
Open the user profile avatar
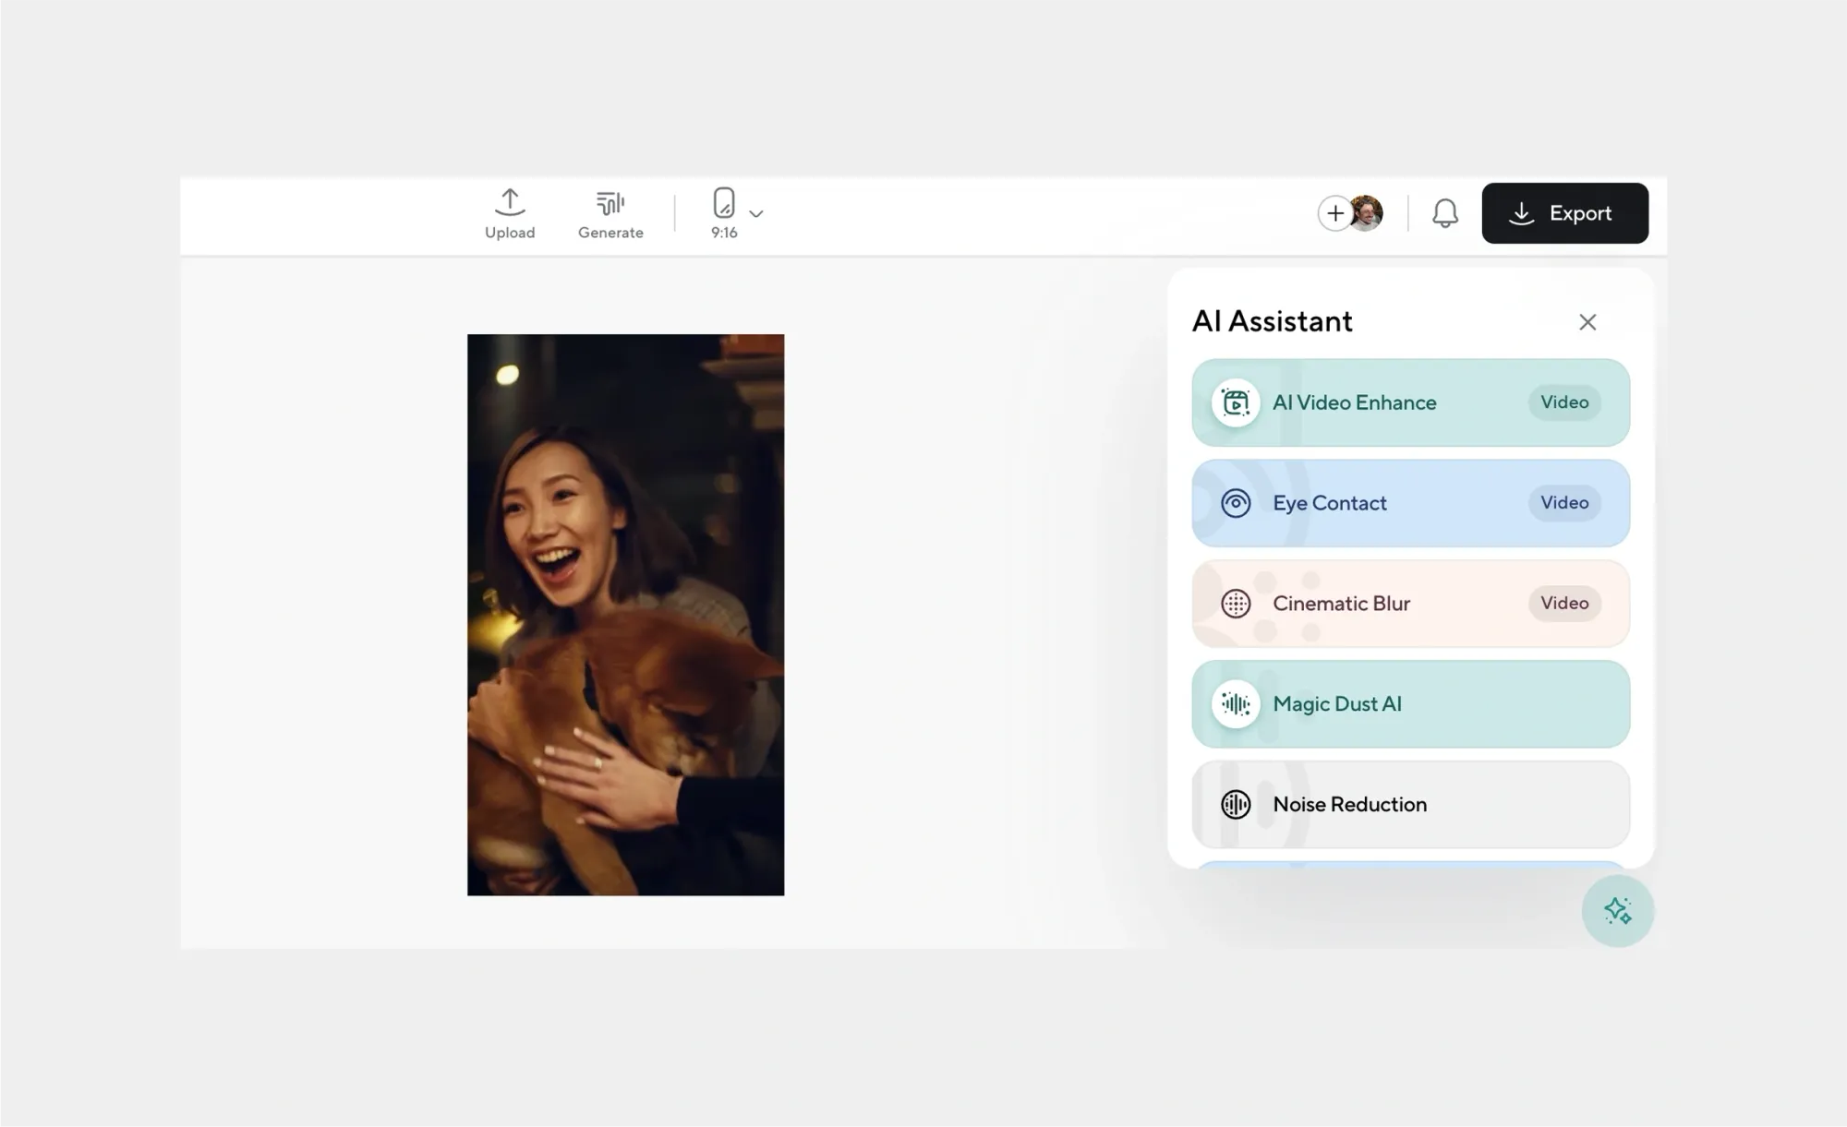[1367, 213]
